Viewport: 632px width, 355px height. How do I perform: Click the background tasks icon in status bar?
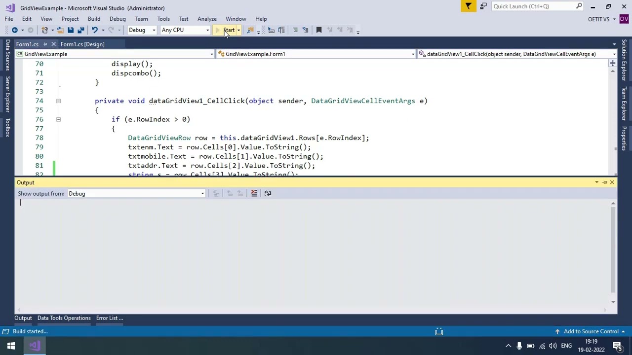click(x=439, y=331)
